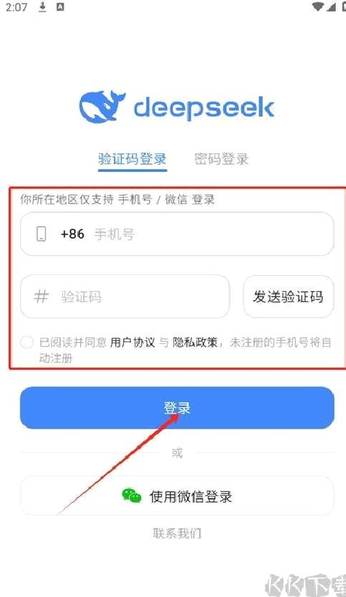Tap 使用微信登录 button
Screen dimensions: 346x597
(177, 496)
